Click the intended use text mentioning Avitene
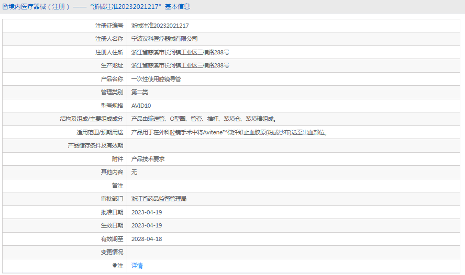465x275 pixels. coord(229,132)
